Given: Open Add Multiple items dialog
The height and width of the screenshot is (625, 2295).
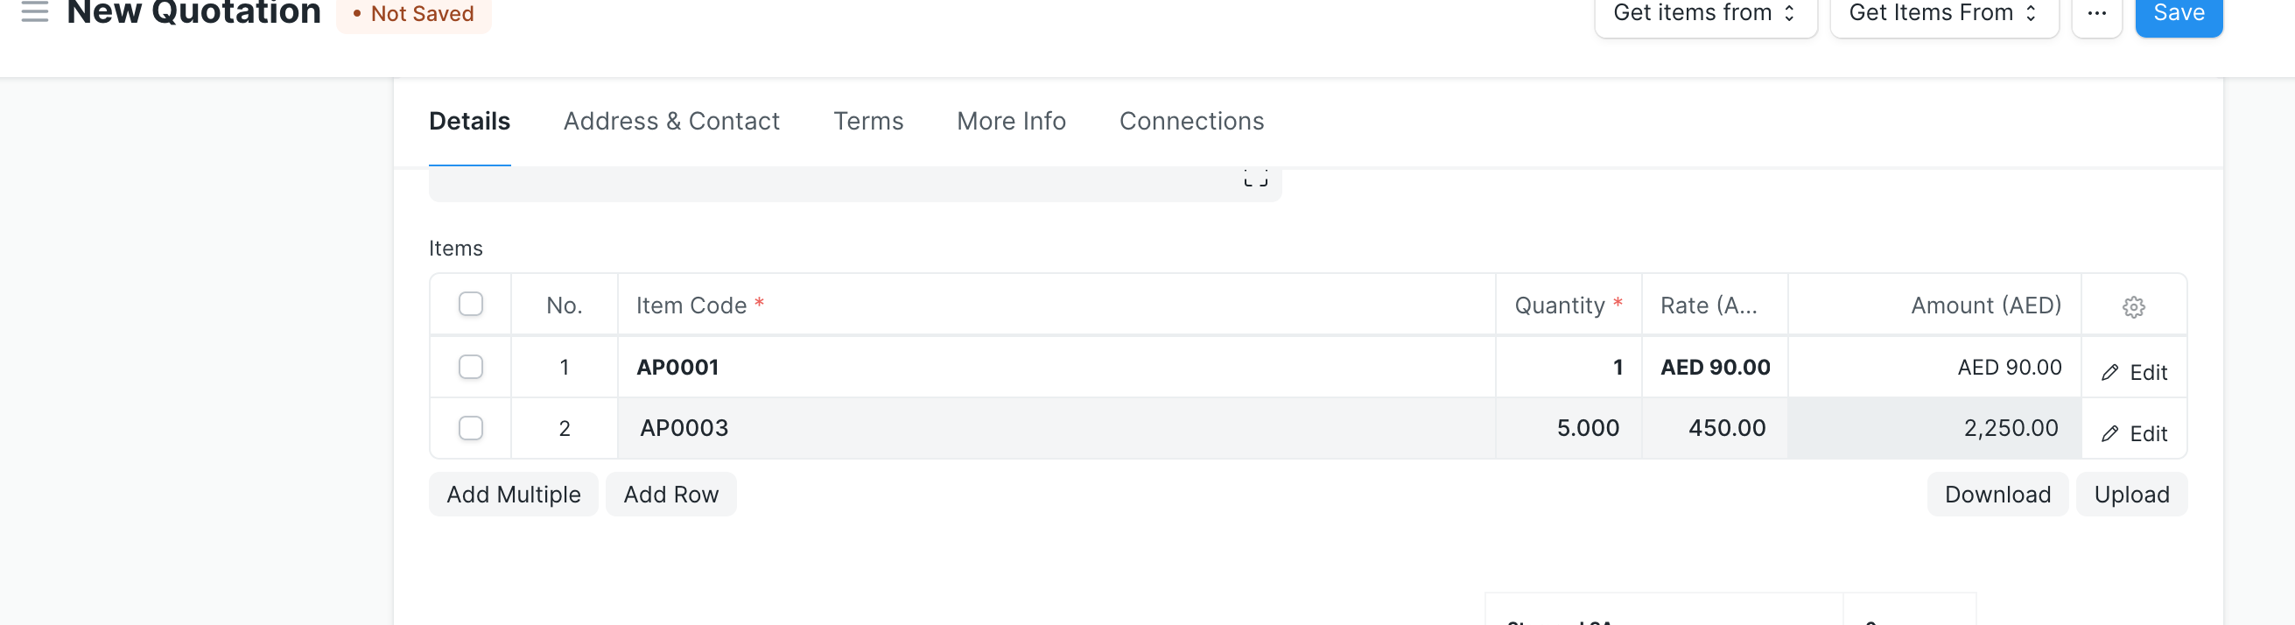Looking at the screenshot, I should (x=513, y=494).
